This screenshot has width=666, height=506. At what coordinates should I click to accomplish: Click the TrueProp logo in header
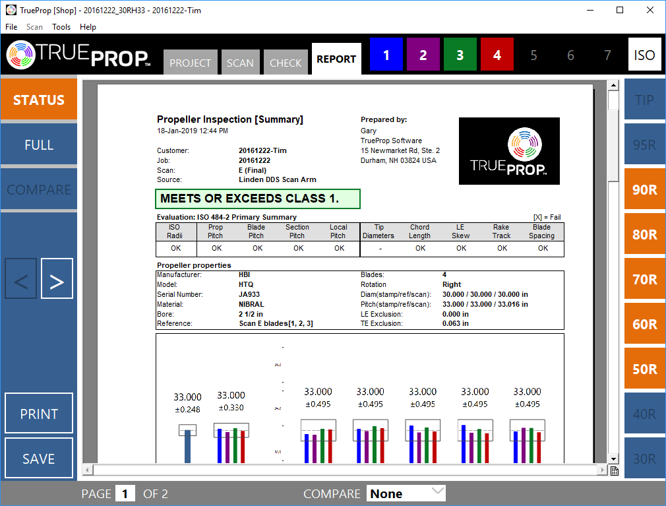(79, 57)
